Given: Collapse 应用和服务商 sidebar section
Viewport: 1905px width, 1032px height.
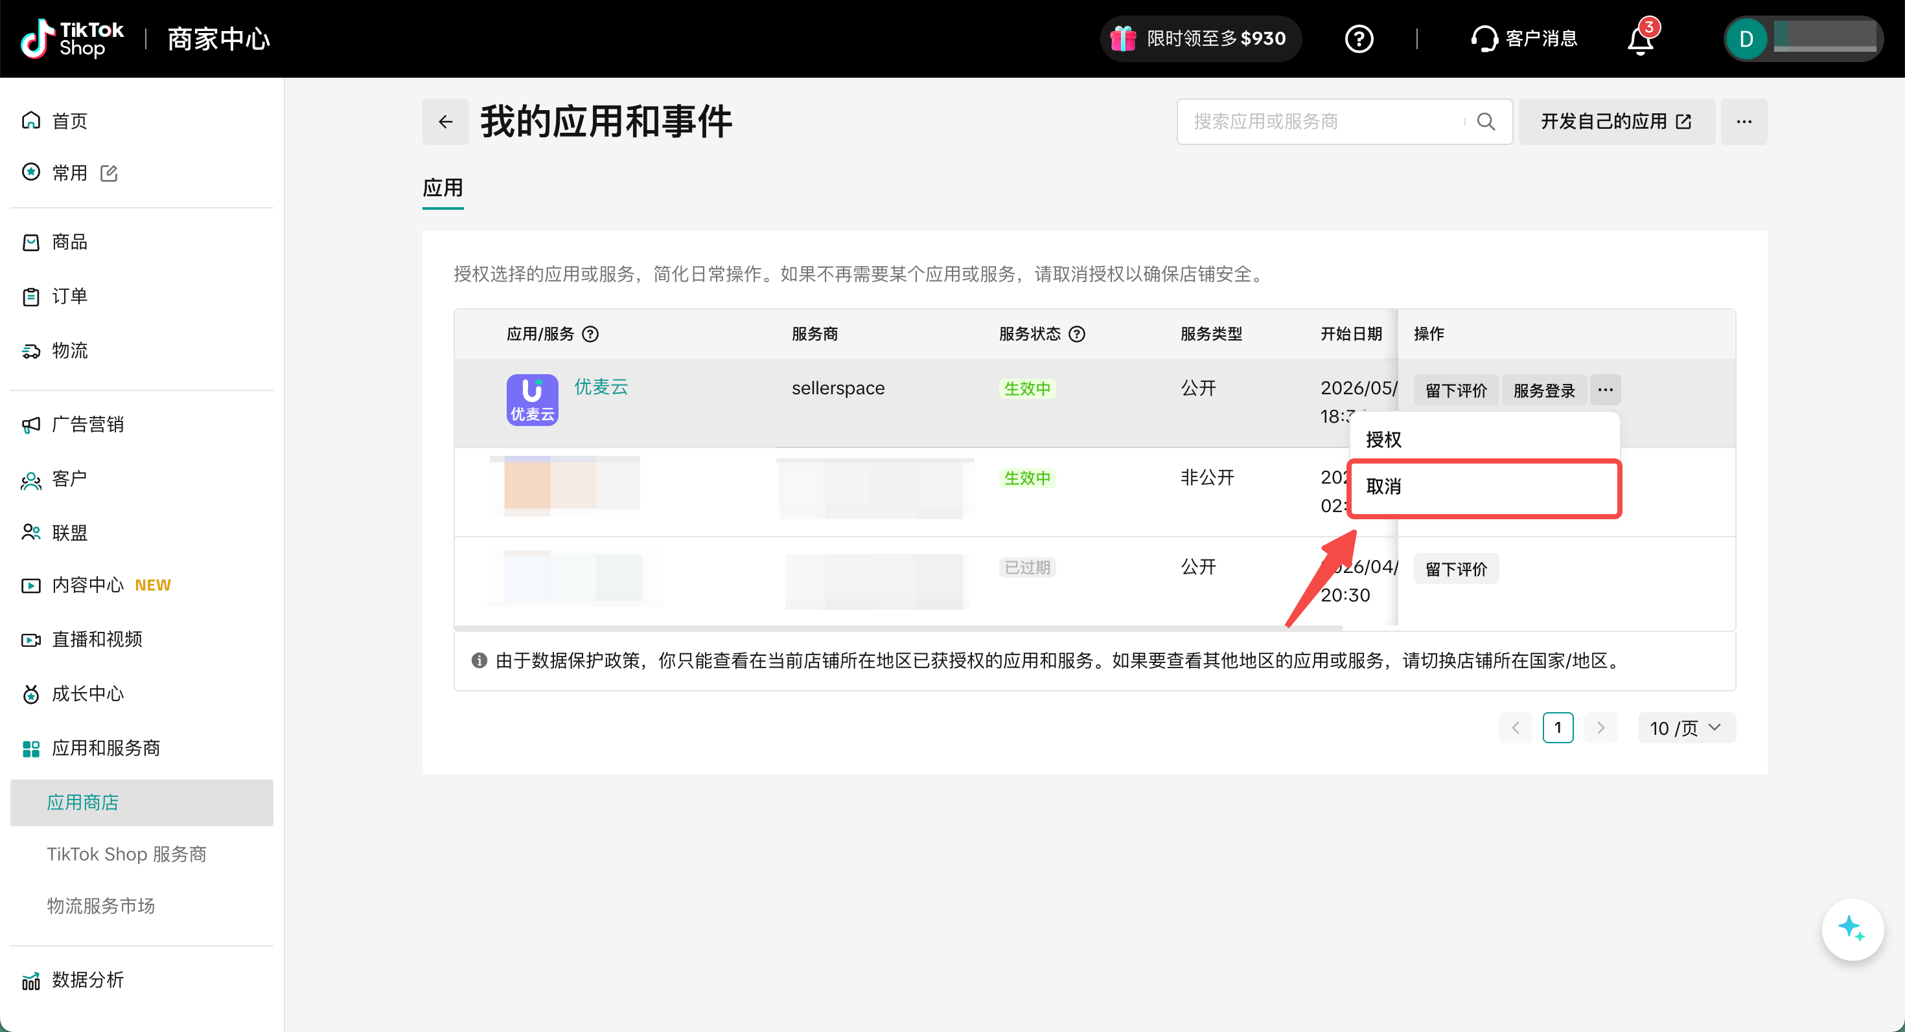Looking at the screenshot, I should 142,748.
